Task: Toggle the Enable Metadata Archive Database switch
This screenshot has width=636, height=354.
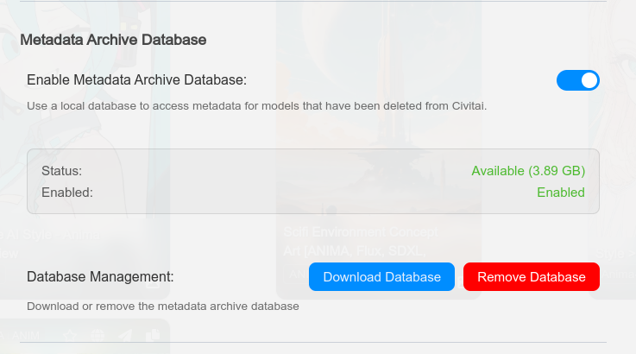Action: click(x=577, y=80)
